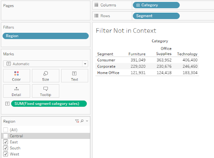
Task: Click the Office Supplies column header
Action: [164, 51]
